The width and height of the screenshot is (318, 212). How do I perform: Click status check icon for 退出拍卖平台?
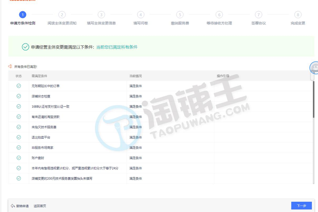(19, 137)
